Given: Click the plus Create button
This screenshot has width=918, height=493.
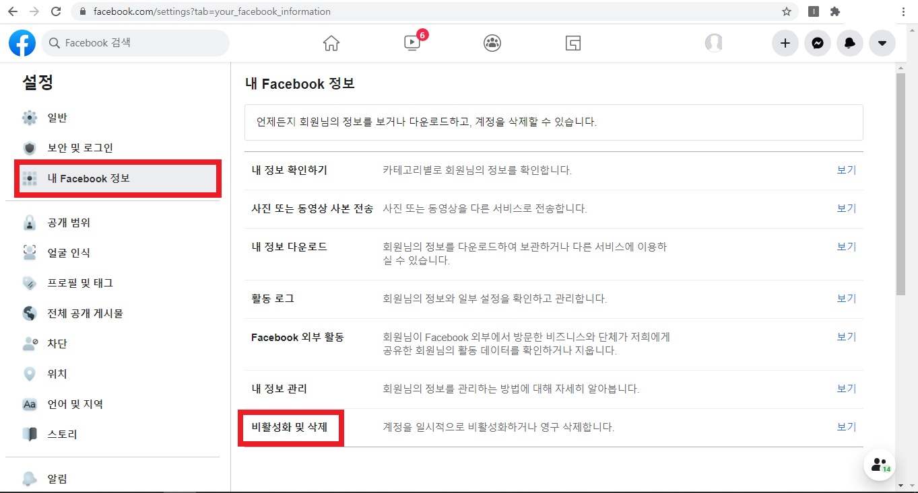Looking at the screenshot, I should (x=785, y=43).
